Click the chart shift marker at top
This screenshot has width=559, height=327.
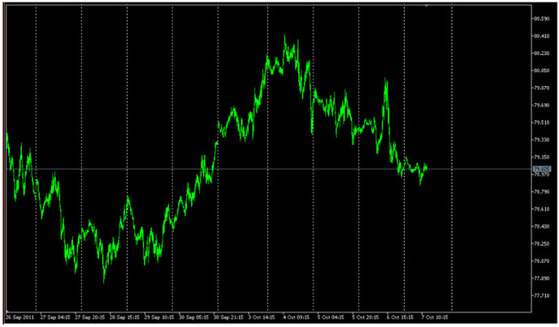pos(427,6)
